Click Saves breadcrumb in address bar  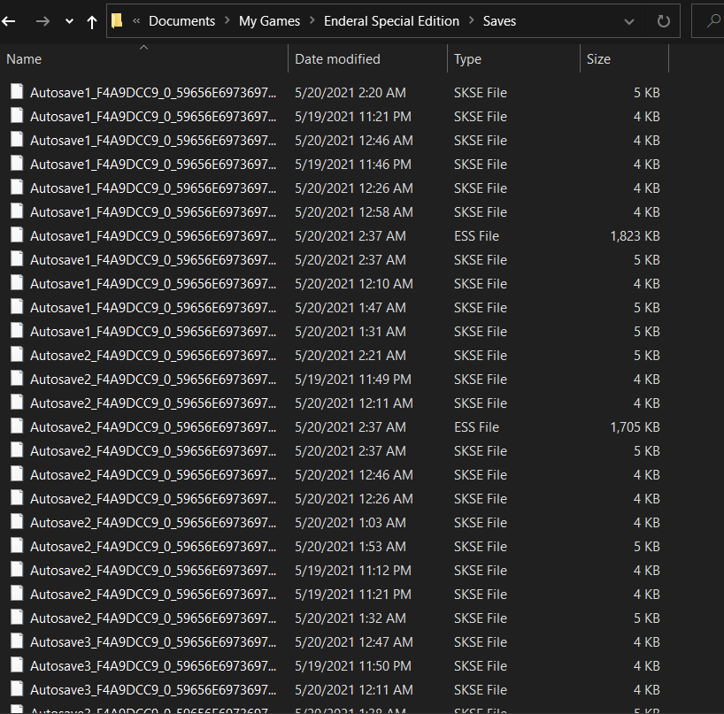coord(499,20)
